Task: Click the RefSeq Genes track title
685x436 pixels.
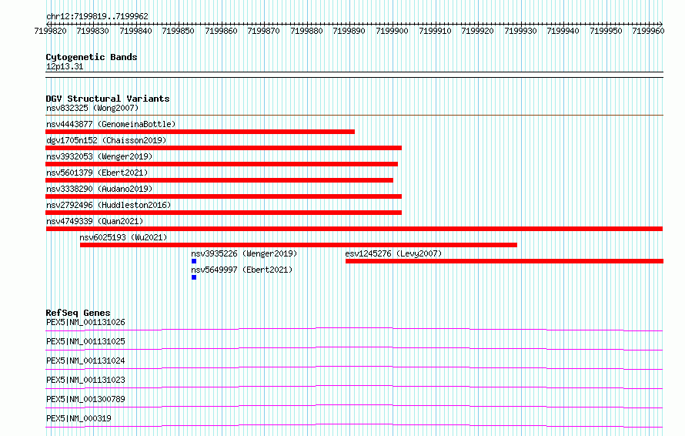Action: (x=79, y=313)
